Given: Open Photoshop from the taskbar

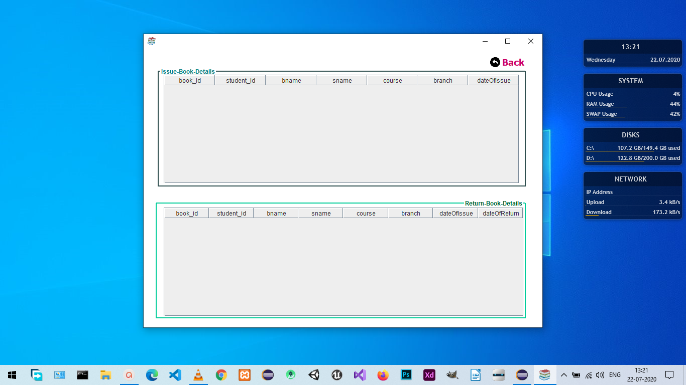Looking at the screenshot, I should coord(406,374).
